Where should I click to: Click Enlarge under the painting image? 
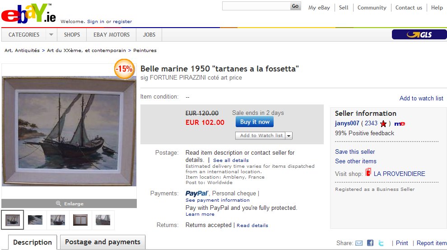point(69,204)
